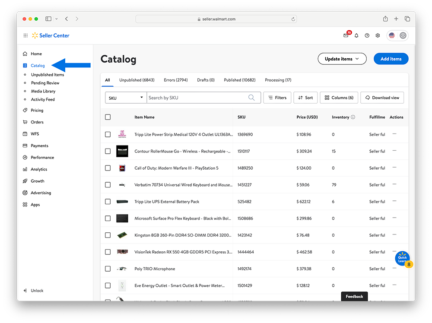This screenshot has height=323, width=432.
Task: Open actions menu for Poly TRIO Microphone row
Action: coord(394,268)
